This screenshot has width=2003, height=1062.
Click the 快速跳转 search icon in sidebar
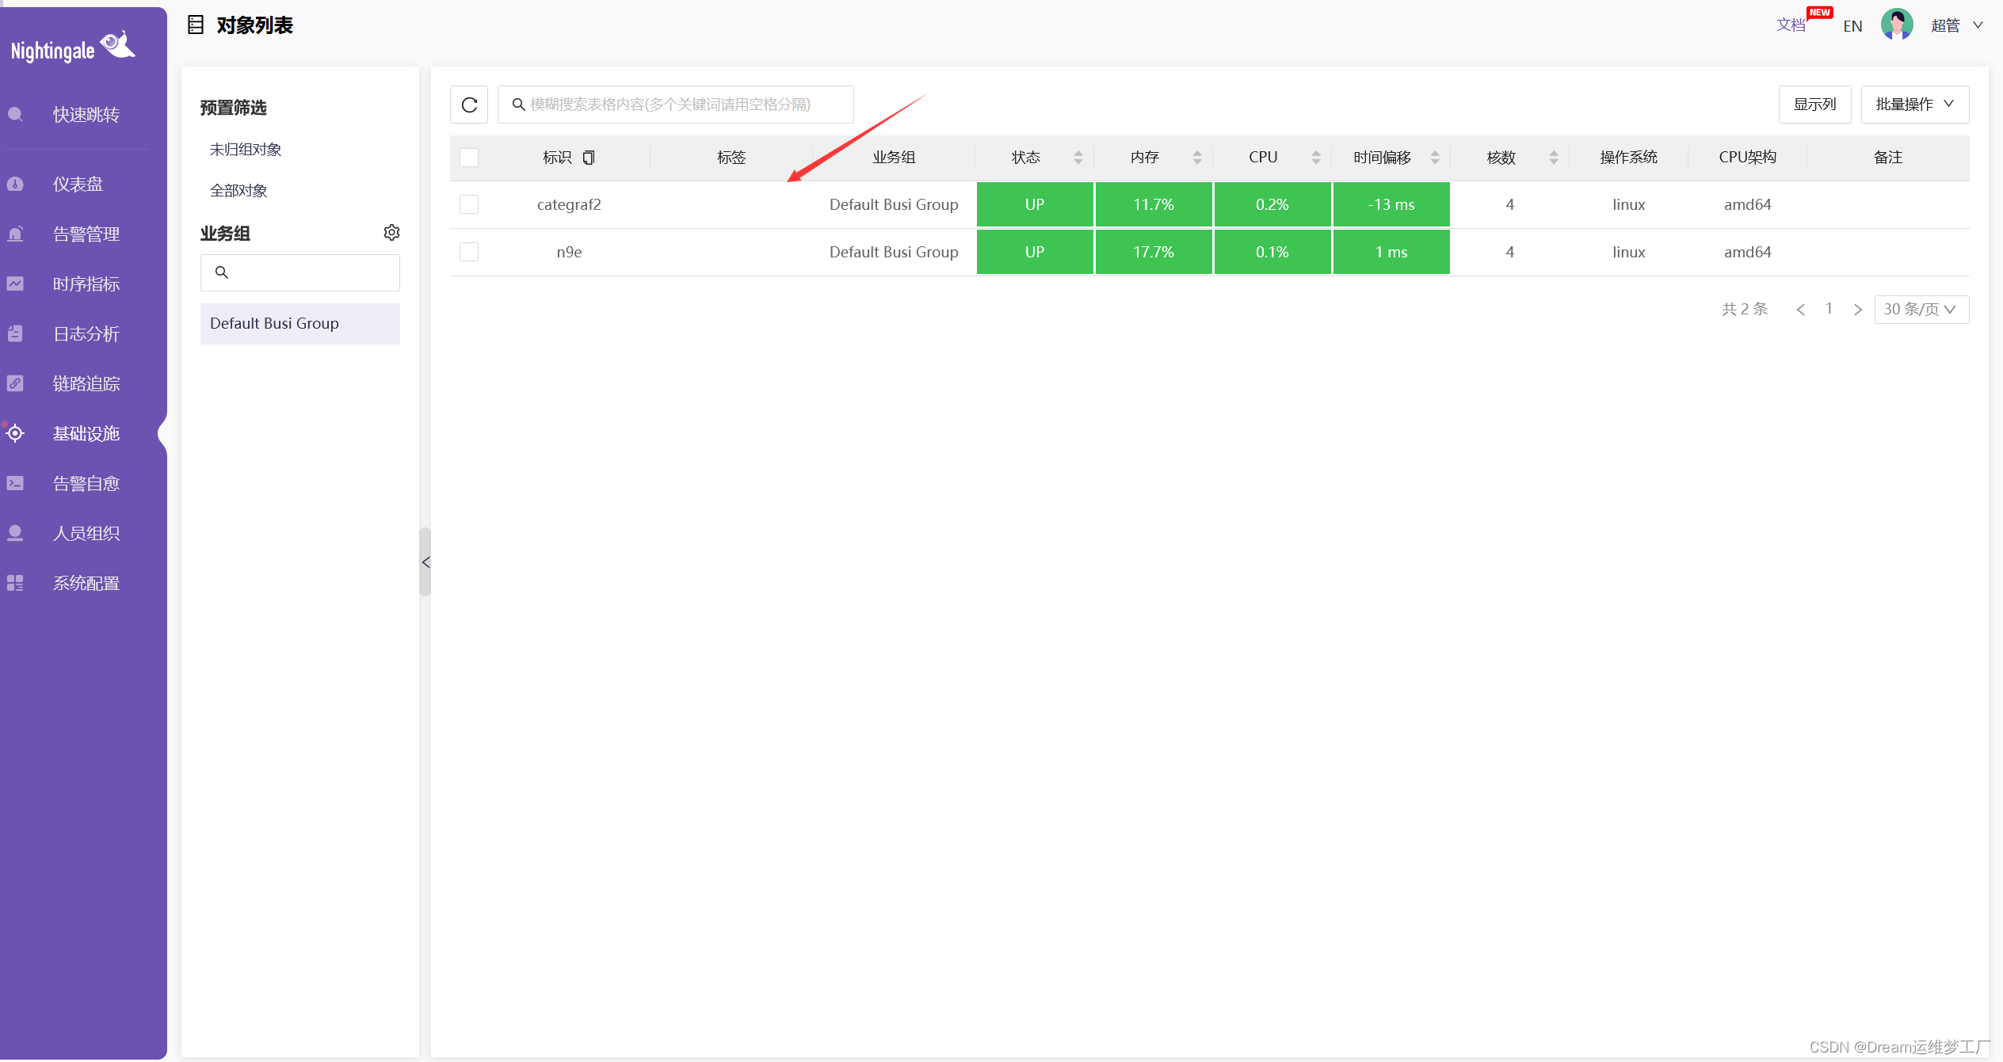15,115
